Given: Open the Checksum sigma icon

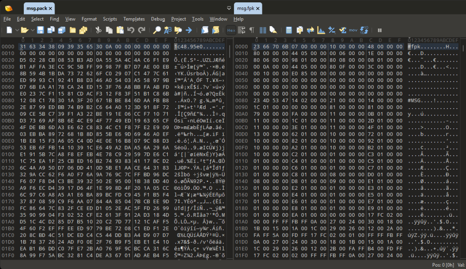Looking at the screenshot, I should pos(343,30).
